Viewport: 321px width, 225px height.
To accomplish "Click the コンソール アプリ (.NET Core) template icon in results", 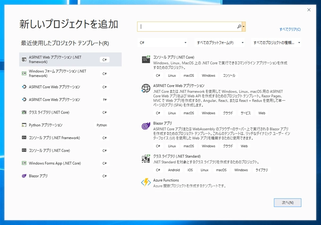I will [x=146, y=59].
